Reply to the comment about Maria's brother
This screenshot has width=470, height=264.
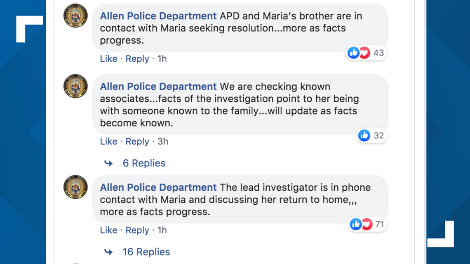coord(137,58)
